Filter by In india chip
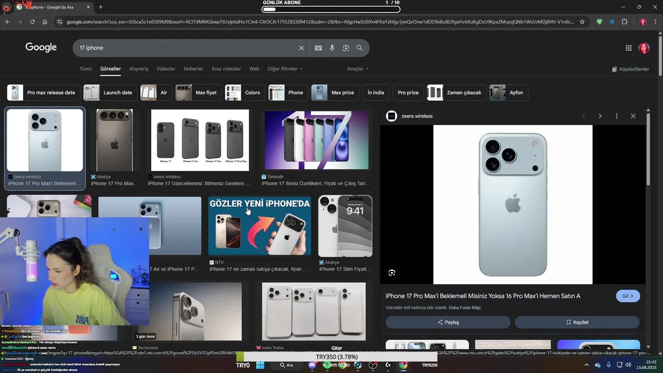 coord(376,93)
